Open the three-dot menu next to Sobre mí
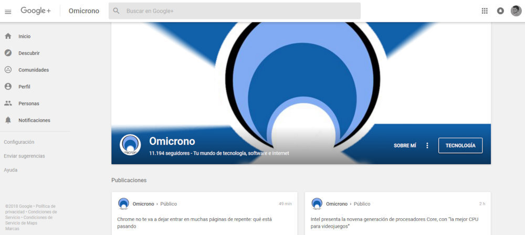This screenshot has width=525, height=235. (x=427, y=146)
